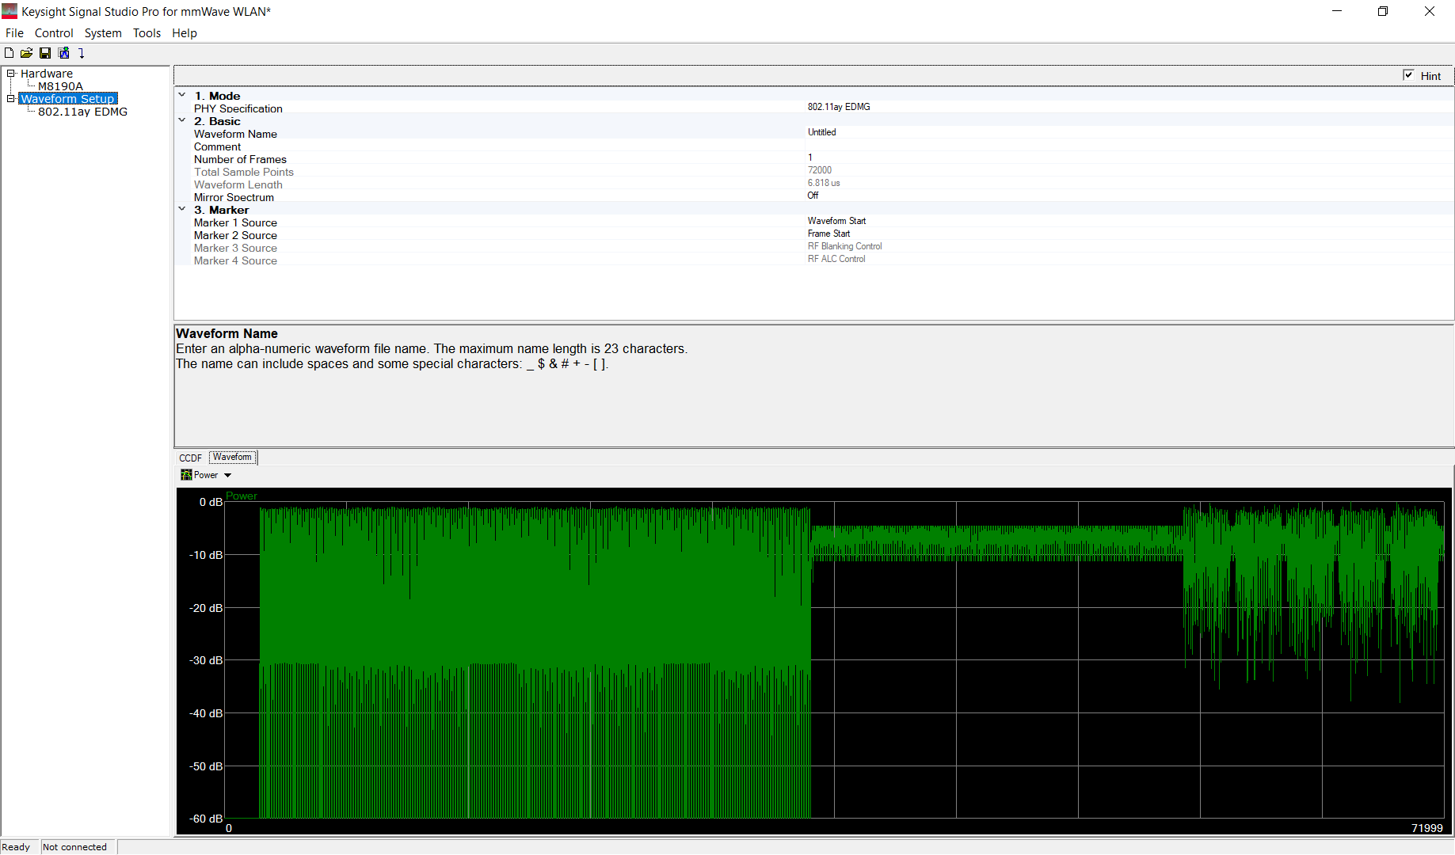Viewport: 1455px width, 855px height.
Task: Collapse the 3. Marker section
Action: pyautogui.click(x=182, y=209)
